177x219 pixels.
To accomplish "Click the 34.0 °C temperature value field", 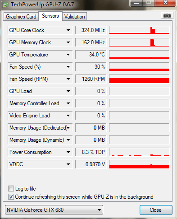I will tap(91, 55).
